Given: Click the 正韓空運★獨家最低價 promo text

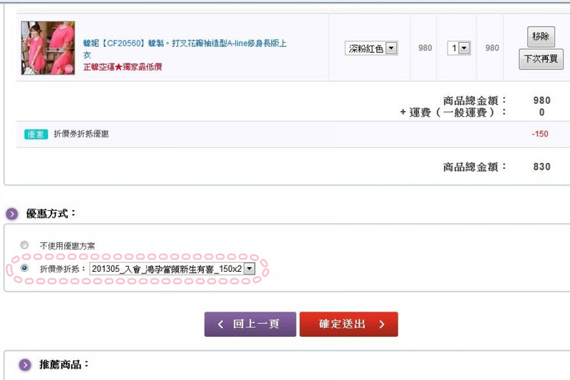Looking at the screenshot, I should [x=123, y=67].
